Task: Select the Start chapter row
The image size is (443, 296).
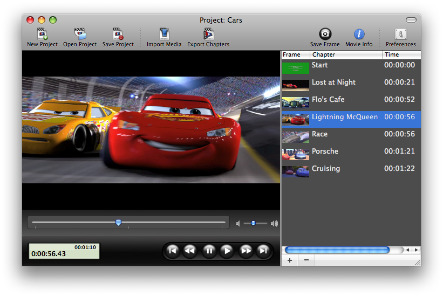Action: pos(351,68)
